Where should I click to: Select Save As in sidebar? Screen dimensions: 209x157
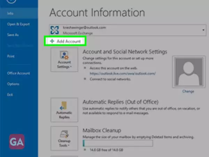point(13,35)
